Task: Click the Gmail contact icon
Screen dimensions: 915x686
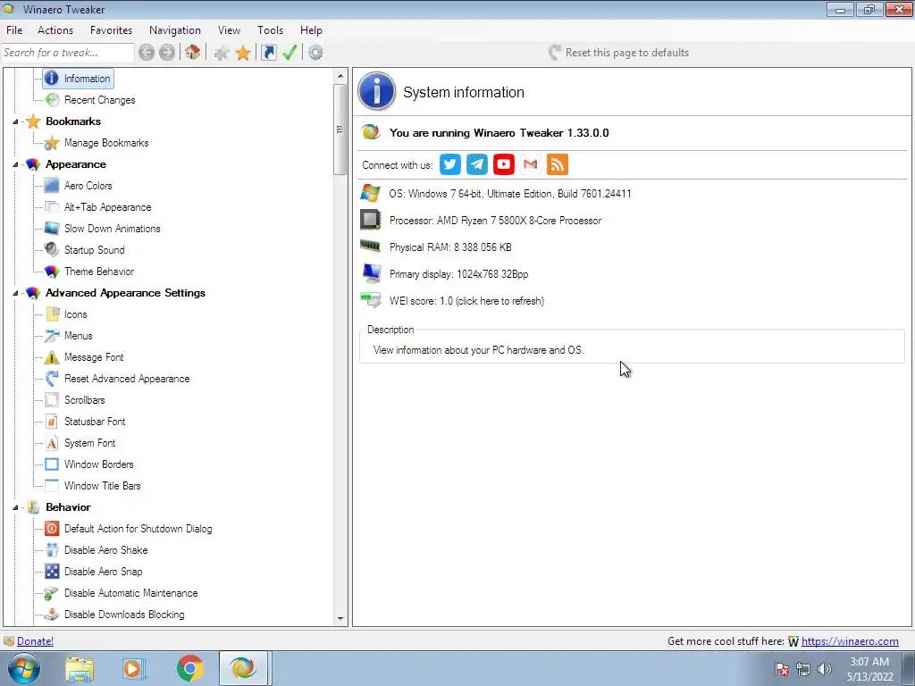Action: [531, 164]
